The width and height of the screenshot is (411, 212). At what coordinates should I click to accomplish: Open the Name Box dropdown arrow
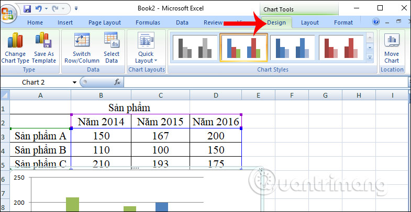74,83
